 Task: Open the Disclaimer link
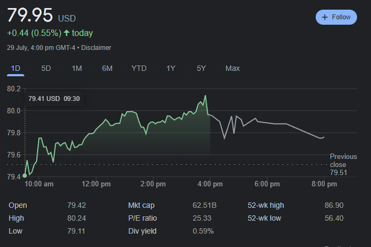pyautogui.click(x=96, y=48)
